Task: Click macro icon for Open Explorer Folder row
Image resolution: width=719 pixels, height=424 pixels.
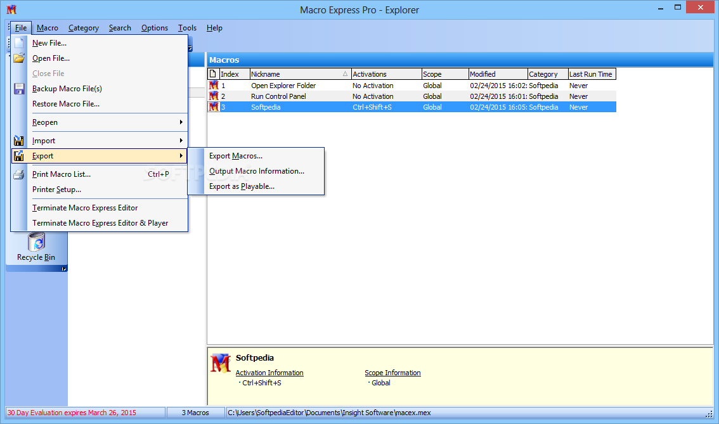Action: (214, 86)
